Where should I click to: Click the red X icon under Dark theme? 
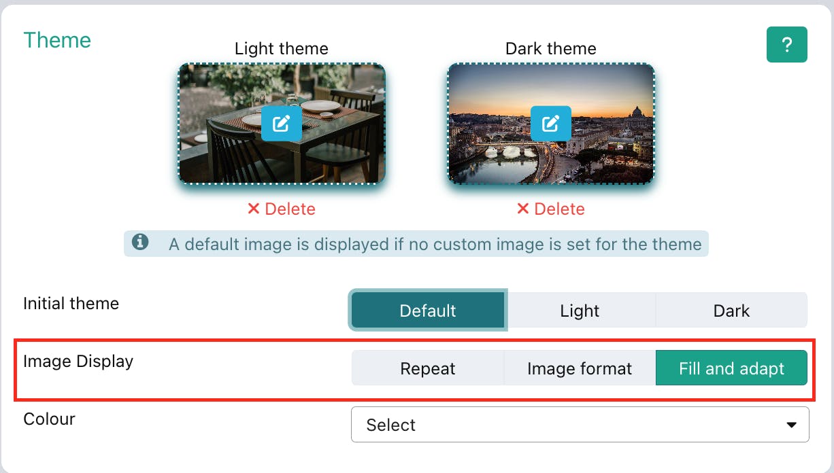coord(522,209)
